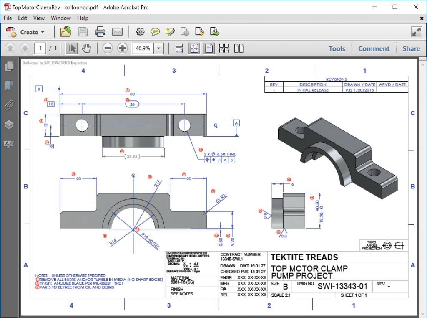Add a sticky note comment
The width and height of the screenshot is (427, 318).
155,32
